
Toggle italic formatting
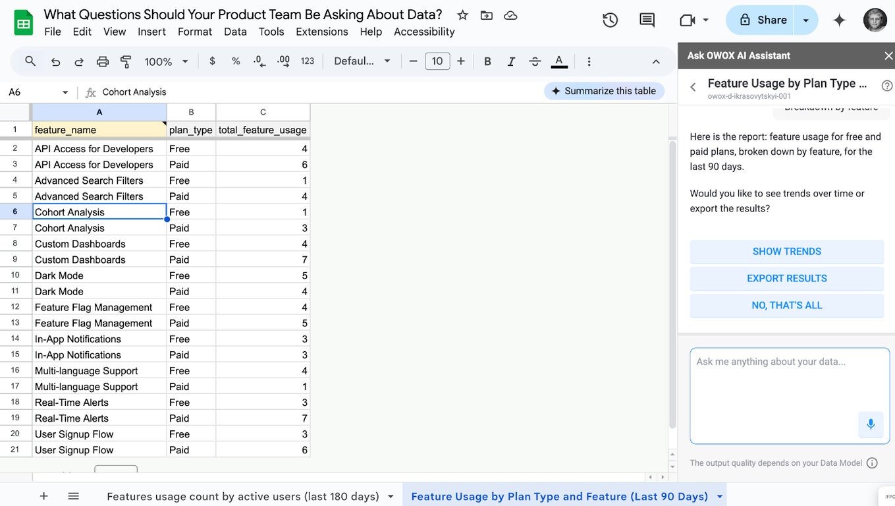(x=511, y=61)
